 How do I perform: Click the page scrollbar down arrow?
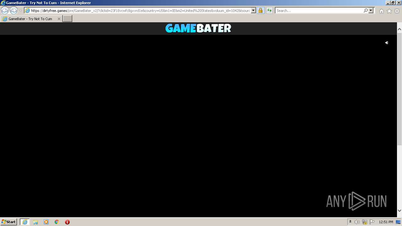click(x=399, y=211)
